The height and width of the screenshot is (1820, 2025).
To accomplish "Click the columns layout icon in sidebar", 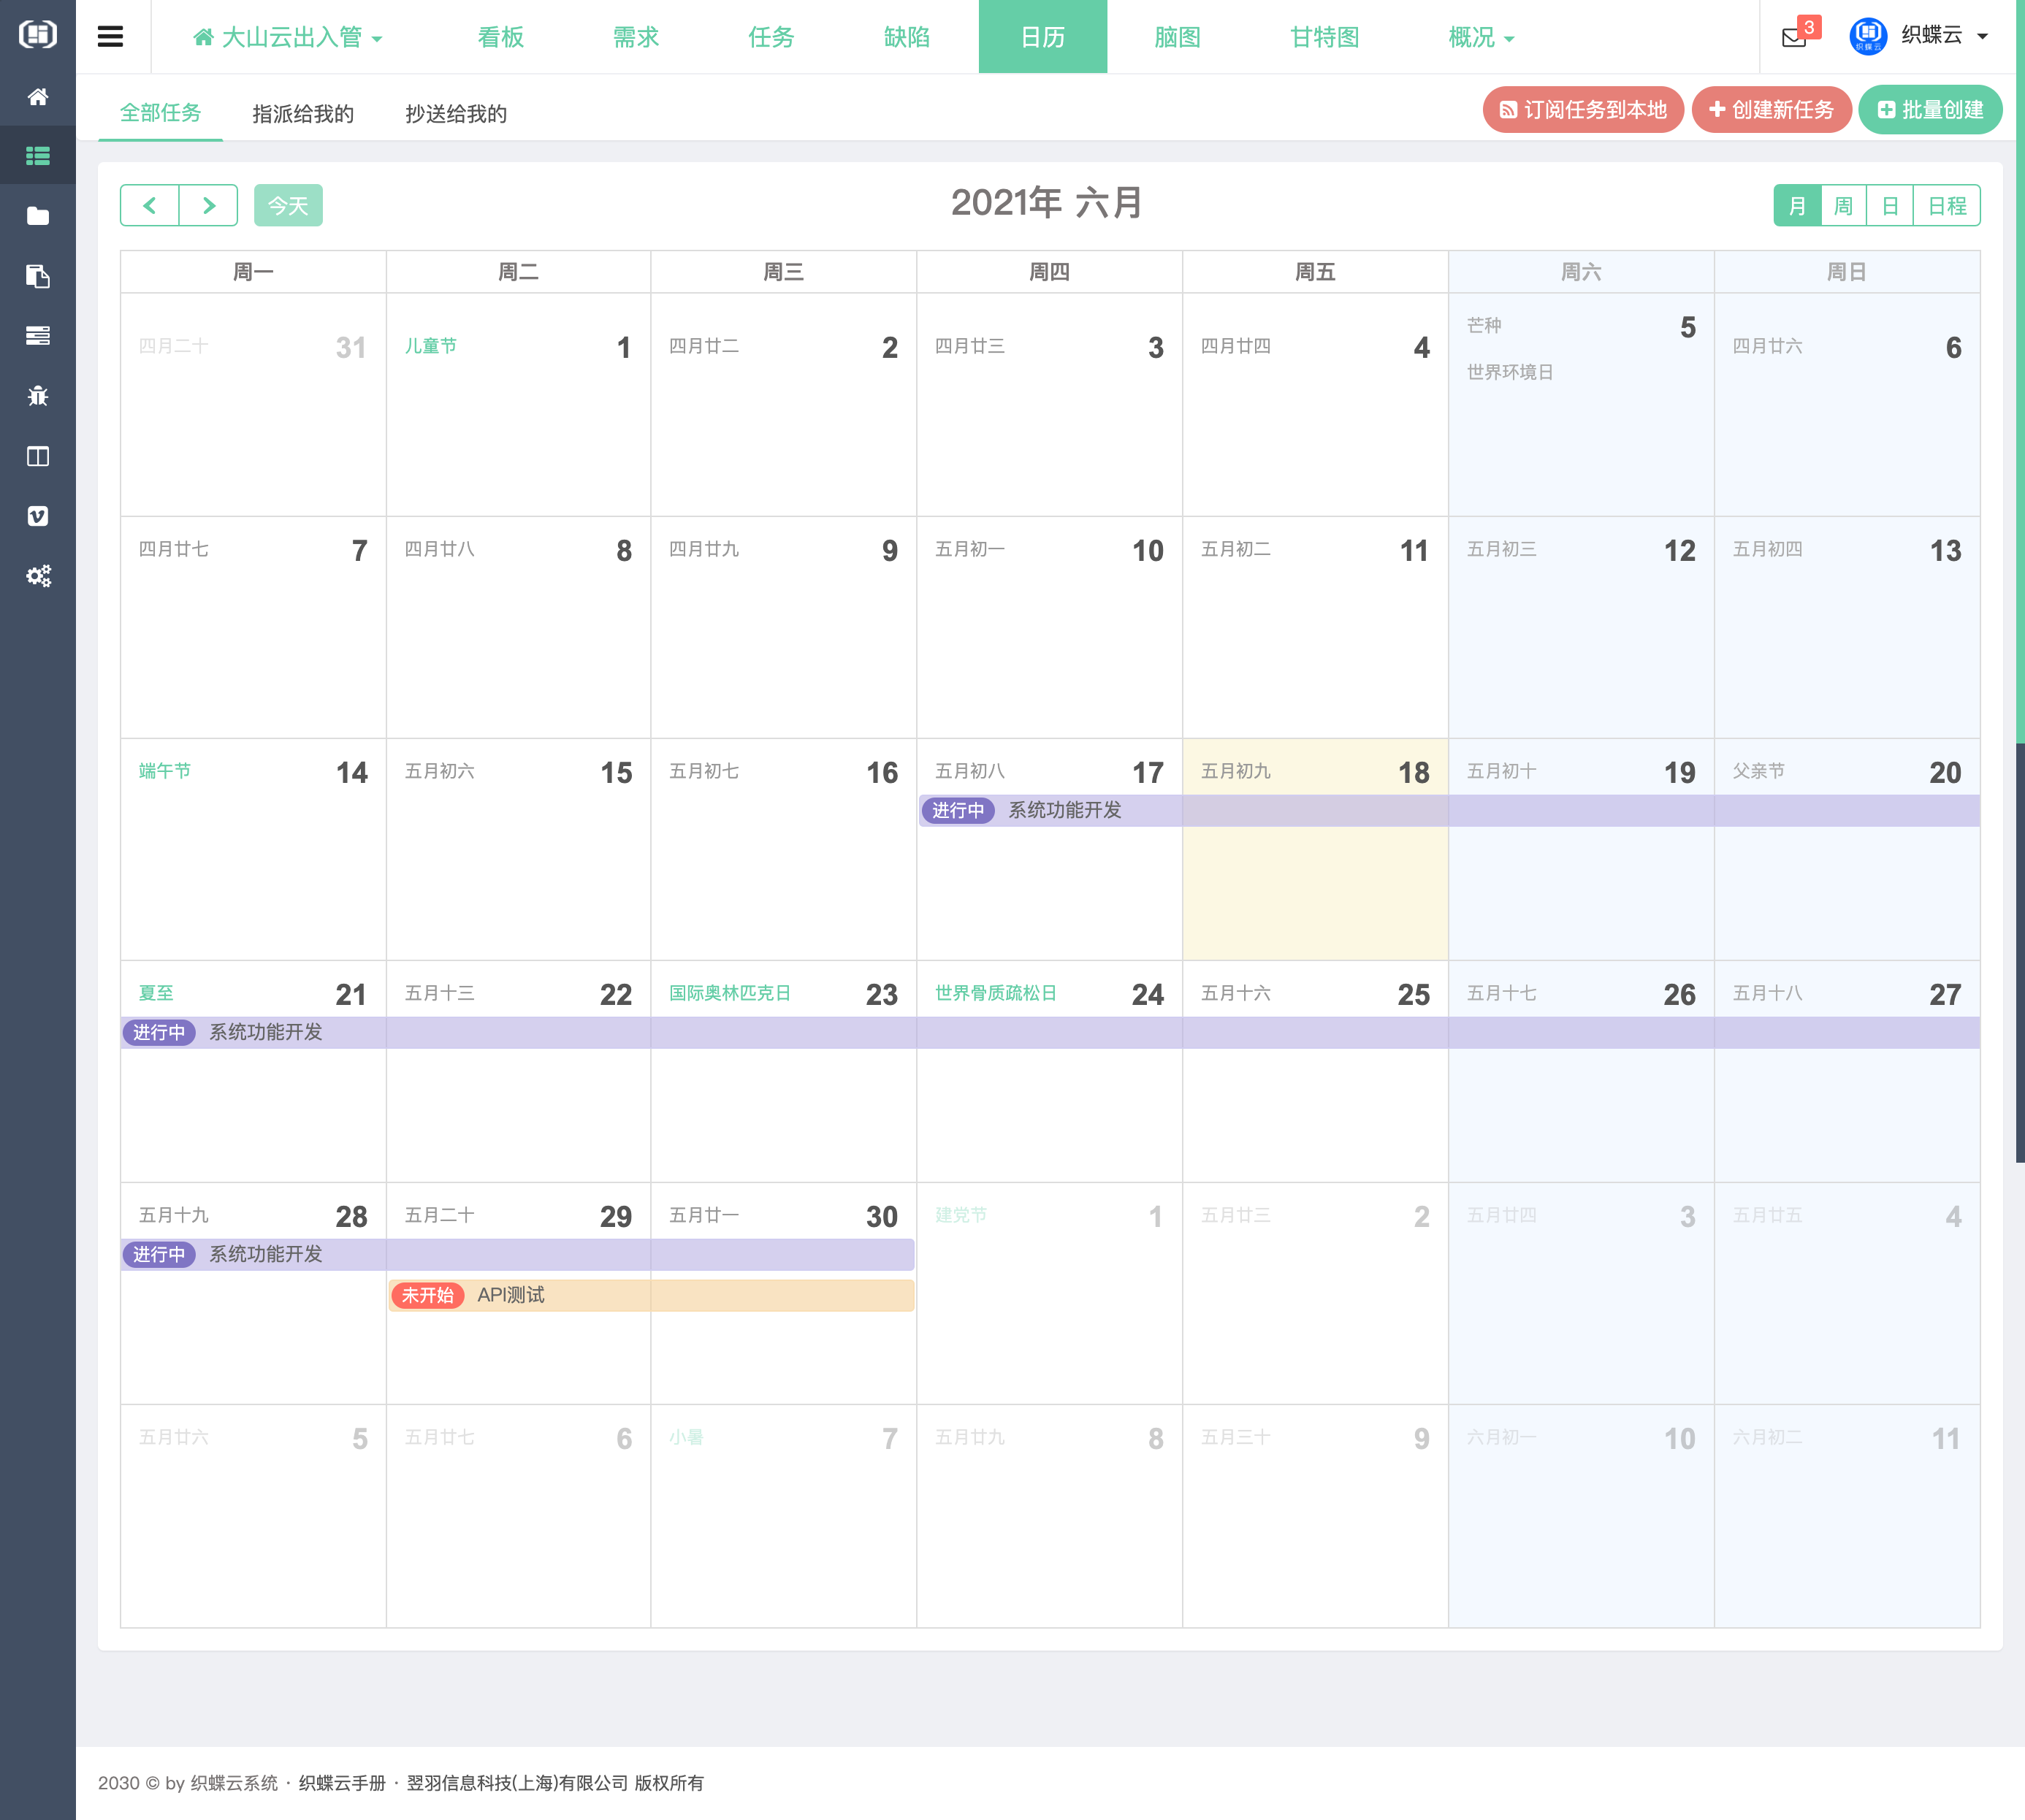I will [38, 456].
